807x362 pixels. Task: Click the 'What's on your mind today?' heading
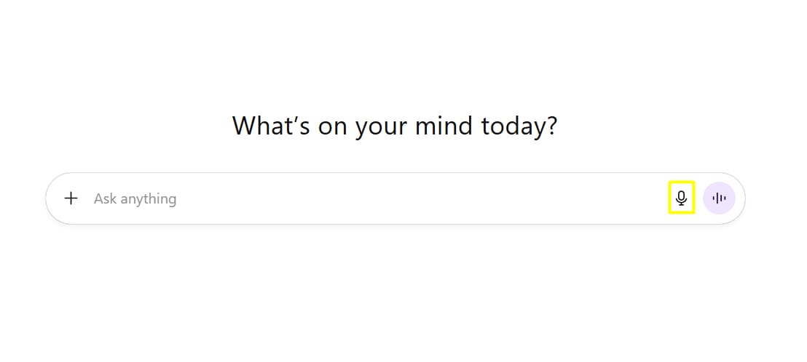(395, 126)
